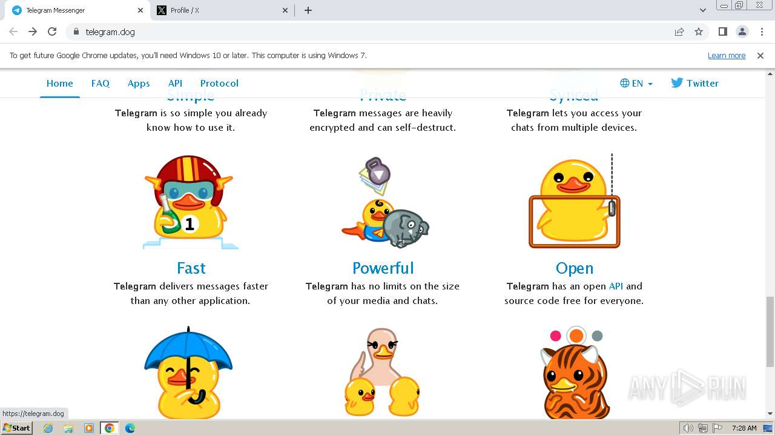Open the Twitter link in header
Image resolution: width=775 pixels, height=436 pixels.
(x=694, y=84)
